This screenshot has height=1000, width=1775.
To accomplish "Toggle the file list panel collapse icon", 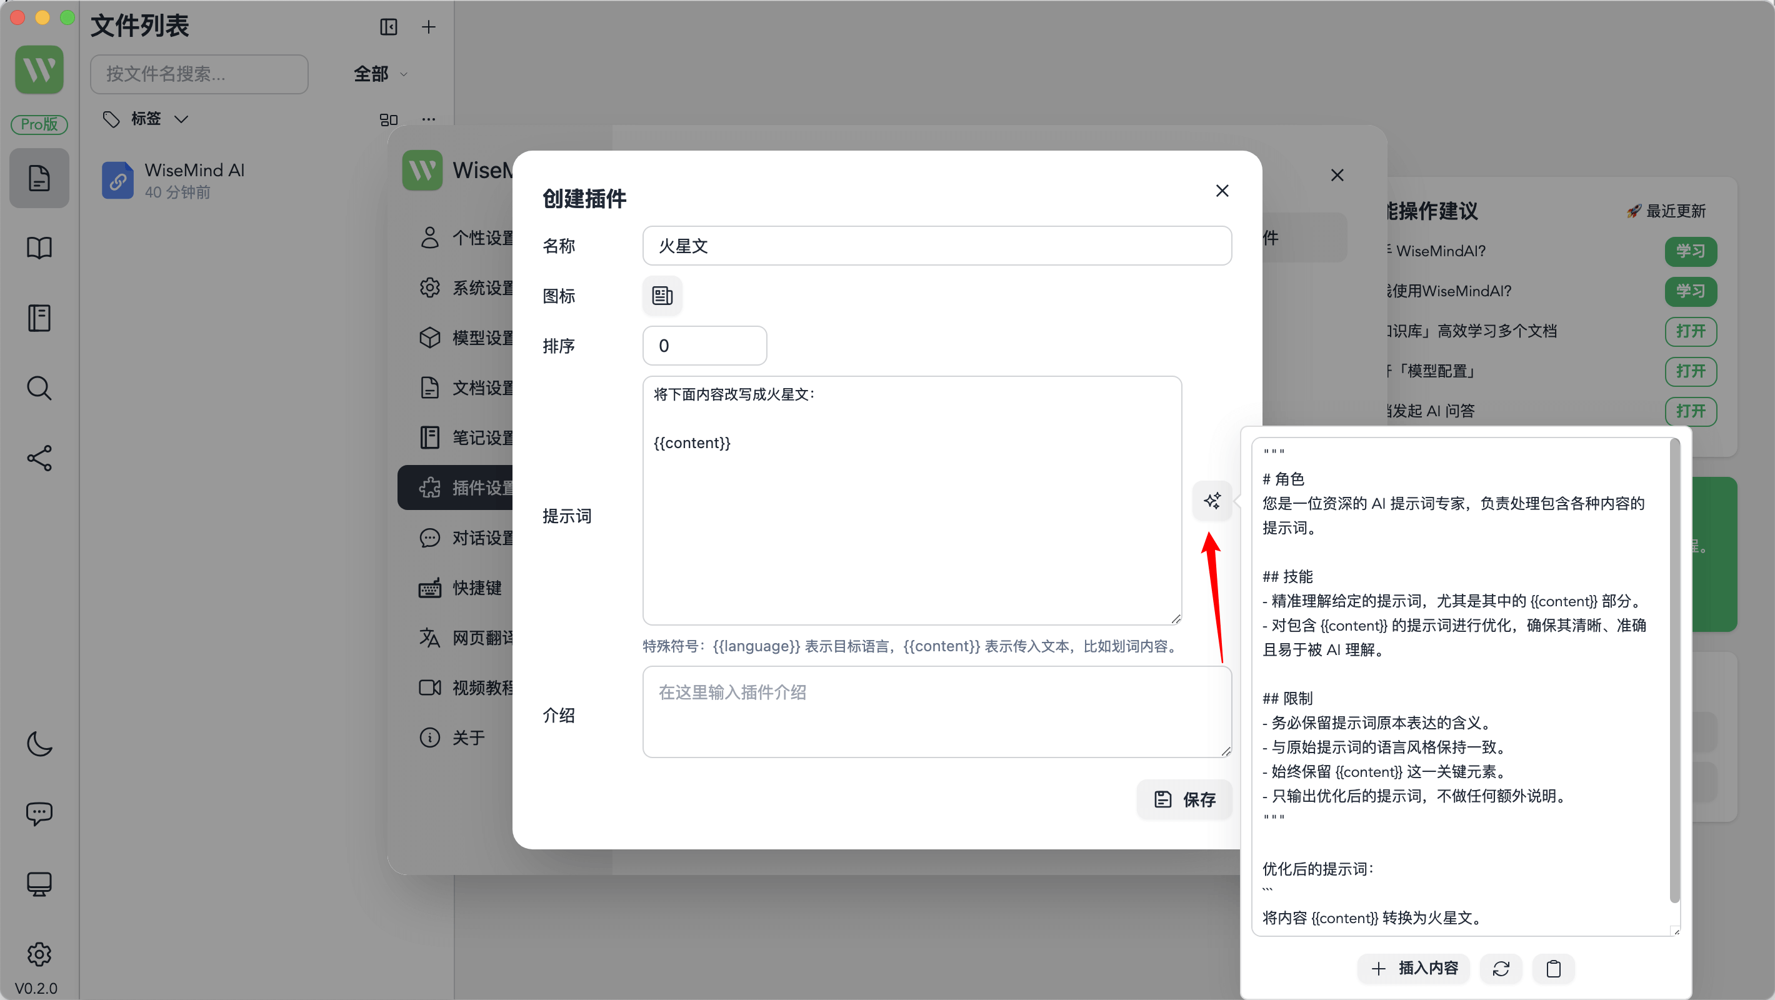I will pos(389,27).
